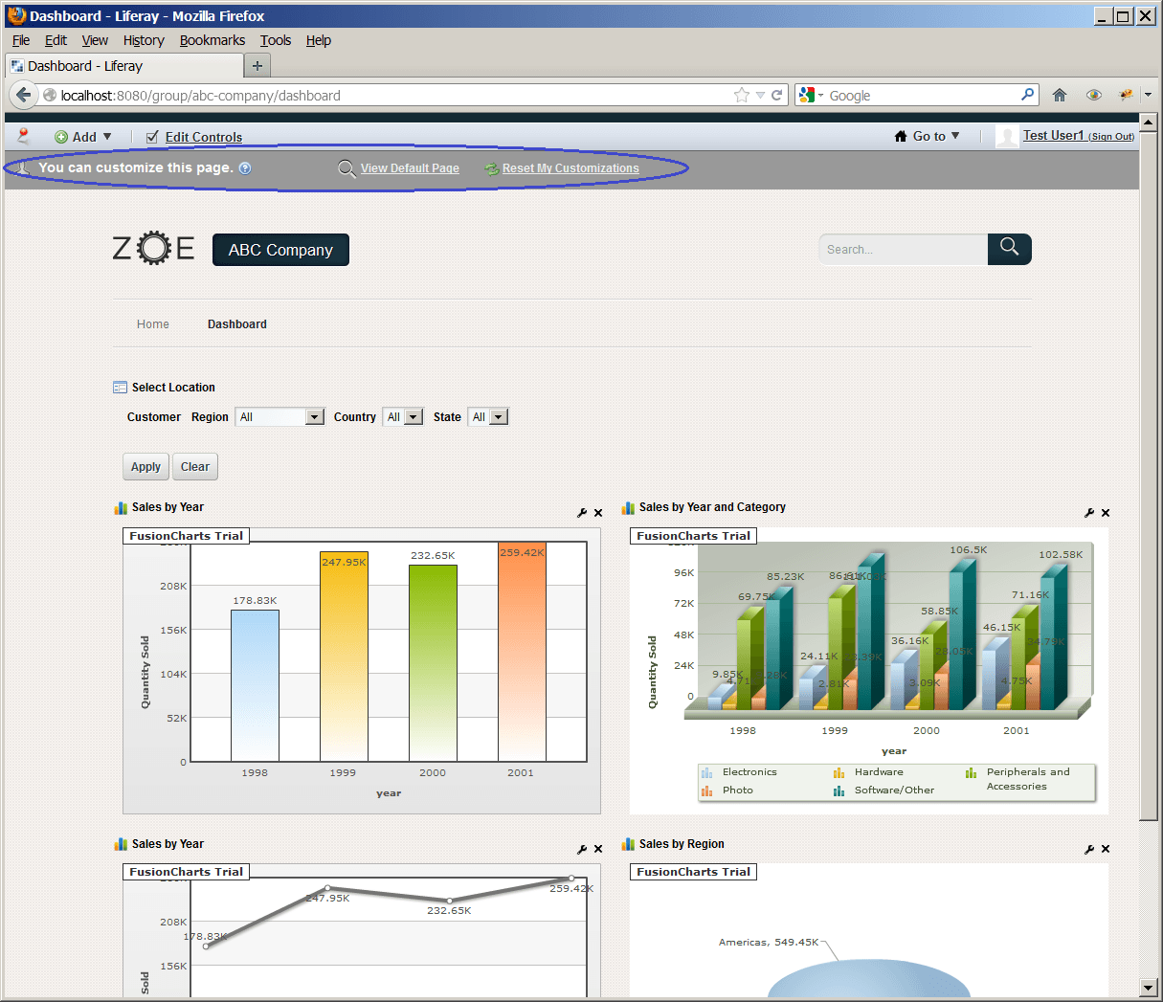
Task: Go to the Firefox home page icon
Action: (x=1059, y=95)
